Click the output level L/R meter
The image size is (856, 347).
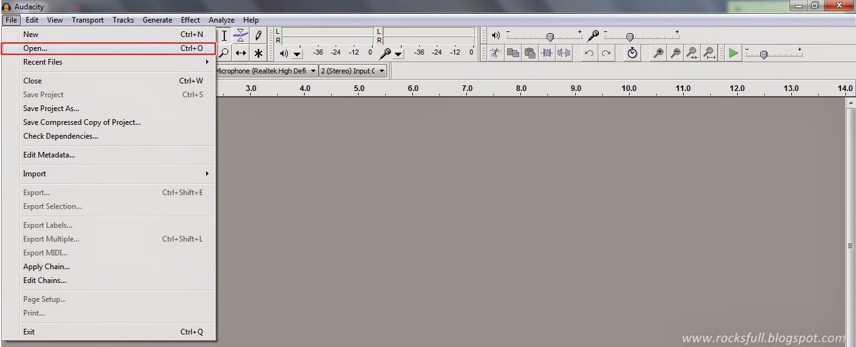pyautogui.click(x=324, y=36)
